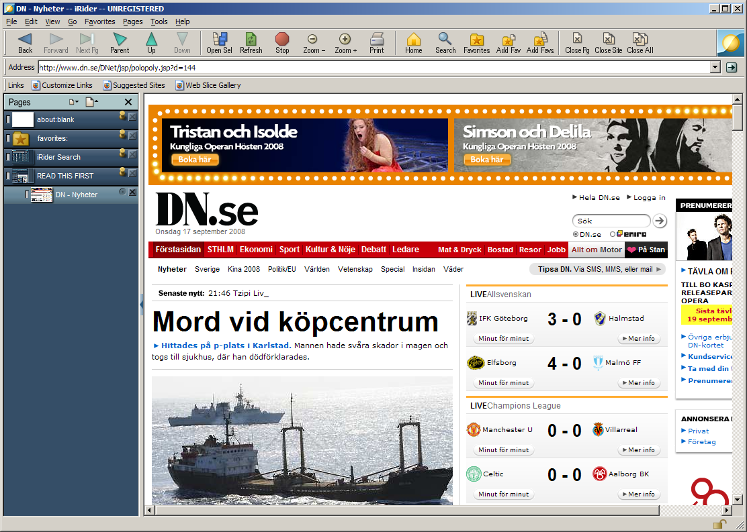Click the Forward toolbar arrow
This screenshot has height=532, width=747.
(x=56, y=39)
